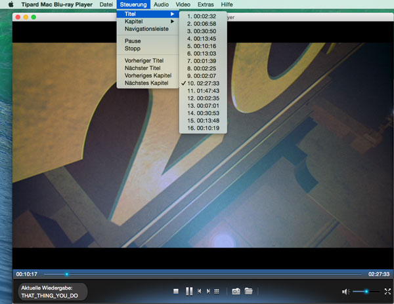Open the snapshot folder icon
The width and height of the screenshot is (394, 304).
tap(248, 291)
